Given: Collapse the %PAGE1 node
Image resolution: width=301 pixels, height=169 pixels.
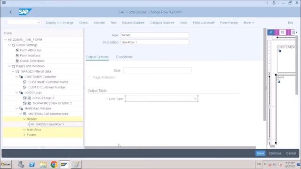Looking at the screenshot, I should click(13, 71).
